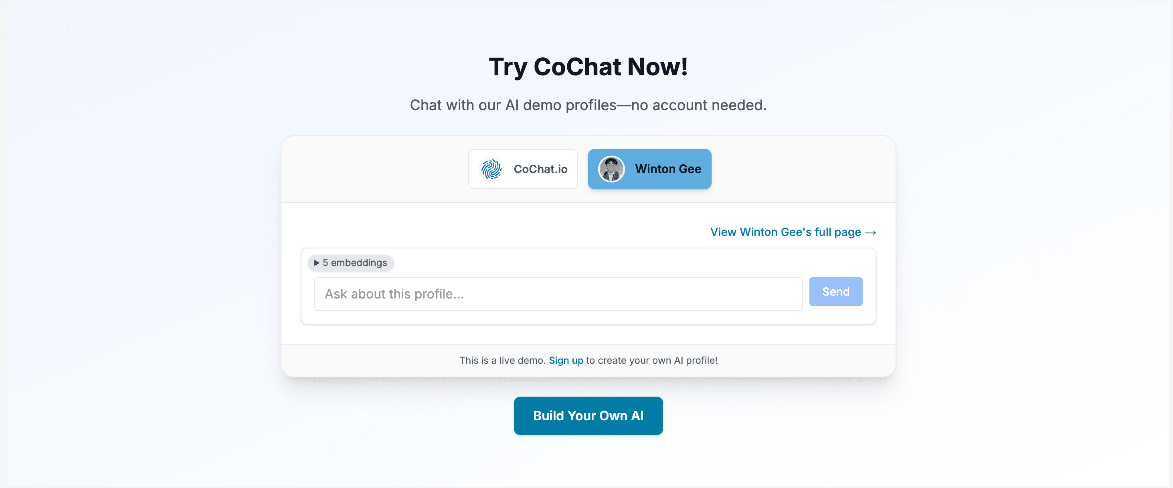Follow the Sign up link
Screen dimensions: 1173x488
566,360
